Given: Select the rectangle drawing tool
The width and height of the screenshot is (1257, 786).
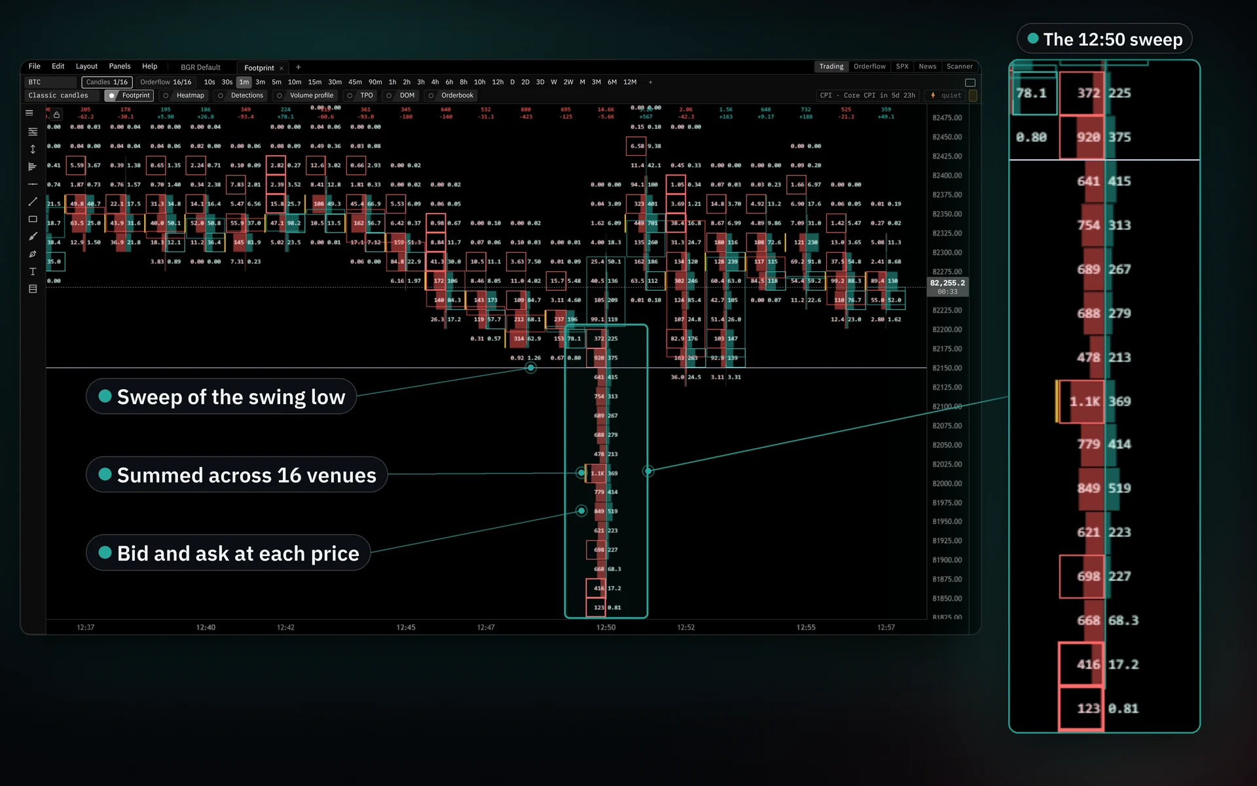Looking at the screenshot, I should 33,219.
